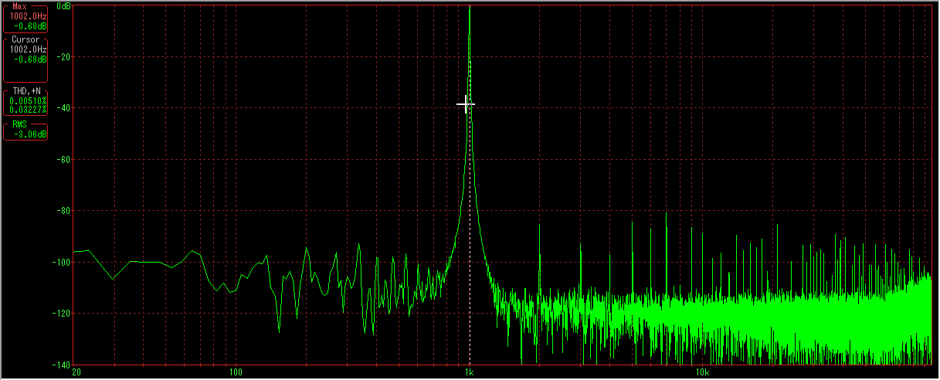This screenshot has width=940, height=380.
Task: Click the -0.68dB value in Max box
Action: [31, 25]
